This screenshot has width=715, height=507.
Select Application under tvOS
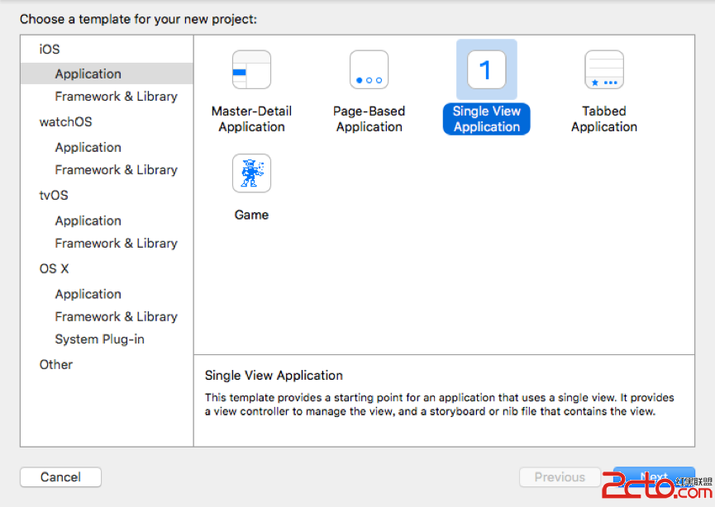tap(88, 220)
